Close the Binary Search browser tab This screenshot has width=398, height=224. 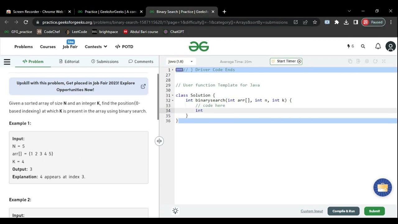[x=213, y=12]
